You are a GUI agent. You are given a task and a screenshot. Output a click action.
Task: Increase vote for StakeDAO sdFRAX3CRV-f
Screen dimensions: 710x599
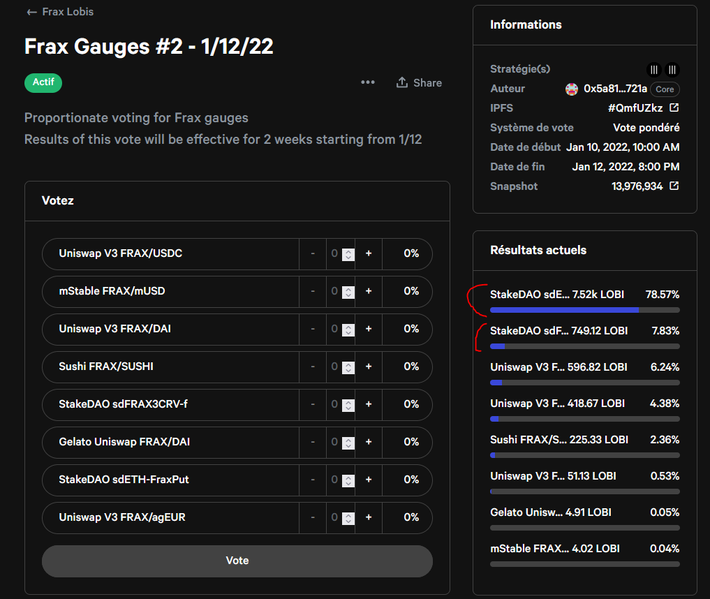click(369, 404)
